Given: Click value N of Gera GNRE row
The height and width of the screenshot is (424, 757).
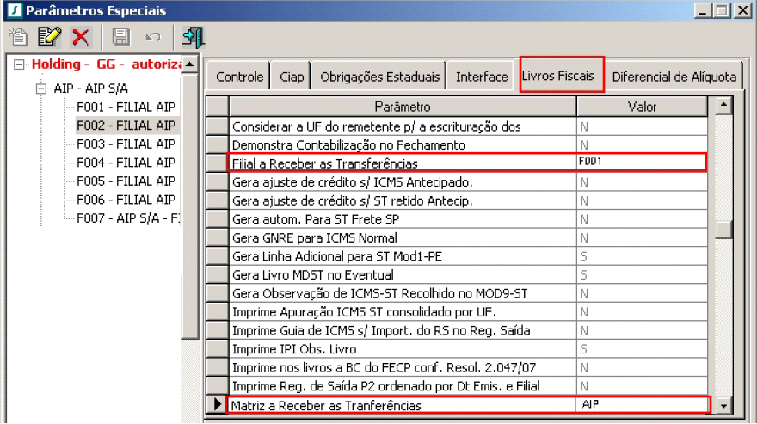Looking at the screenshot, I should pyautogui.click(x=642, y=237).
